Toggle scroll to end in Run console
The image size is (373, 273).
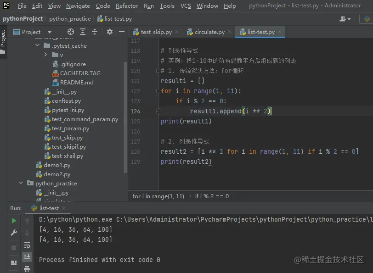coord(27,257)
